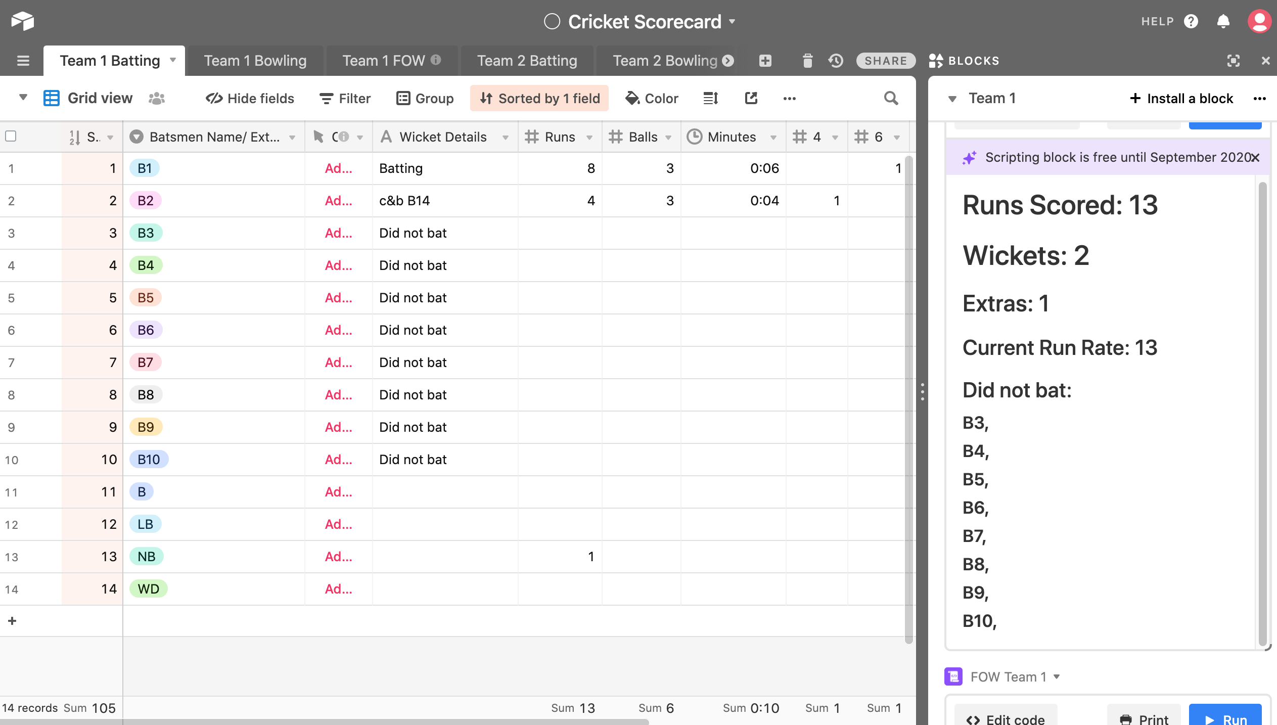Select all records with header checkbox
1277x725 pixels.
tap(11, 136)
